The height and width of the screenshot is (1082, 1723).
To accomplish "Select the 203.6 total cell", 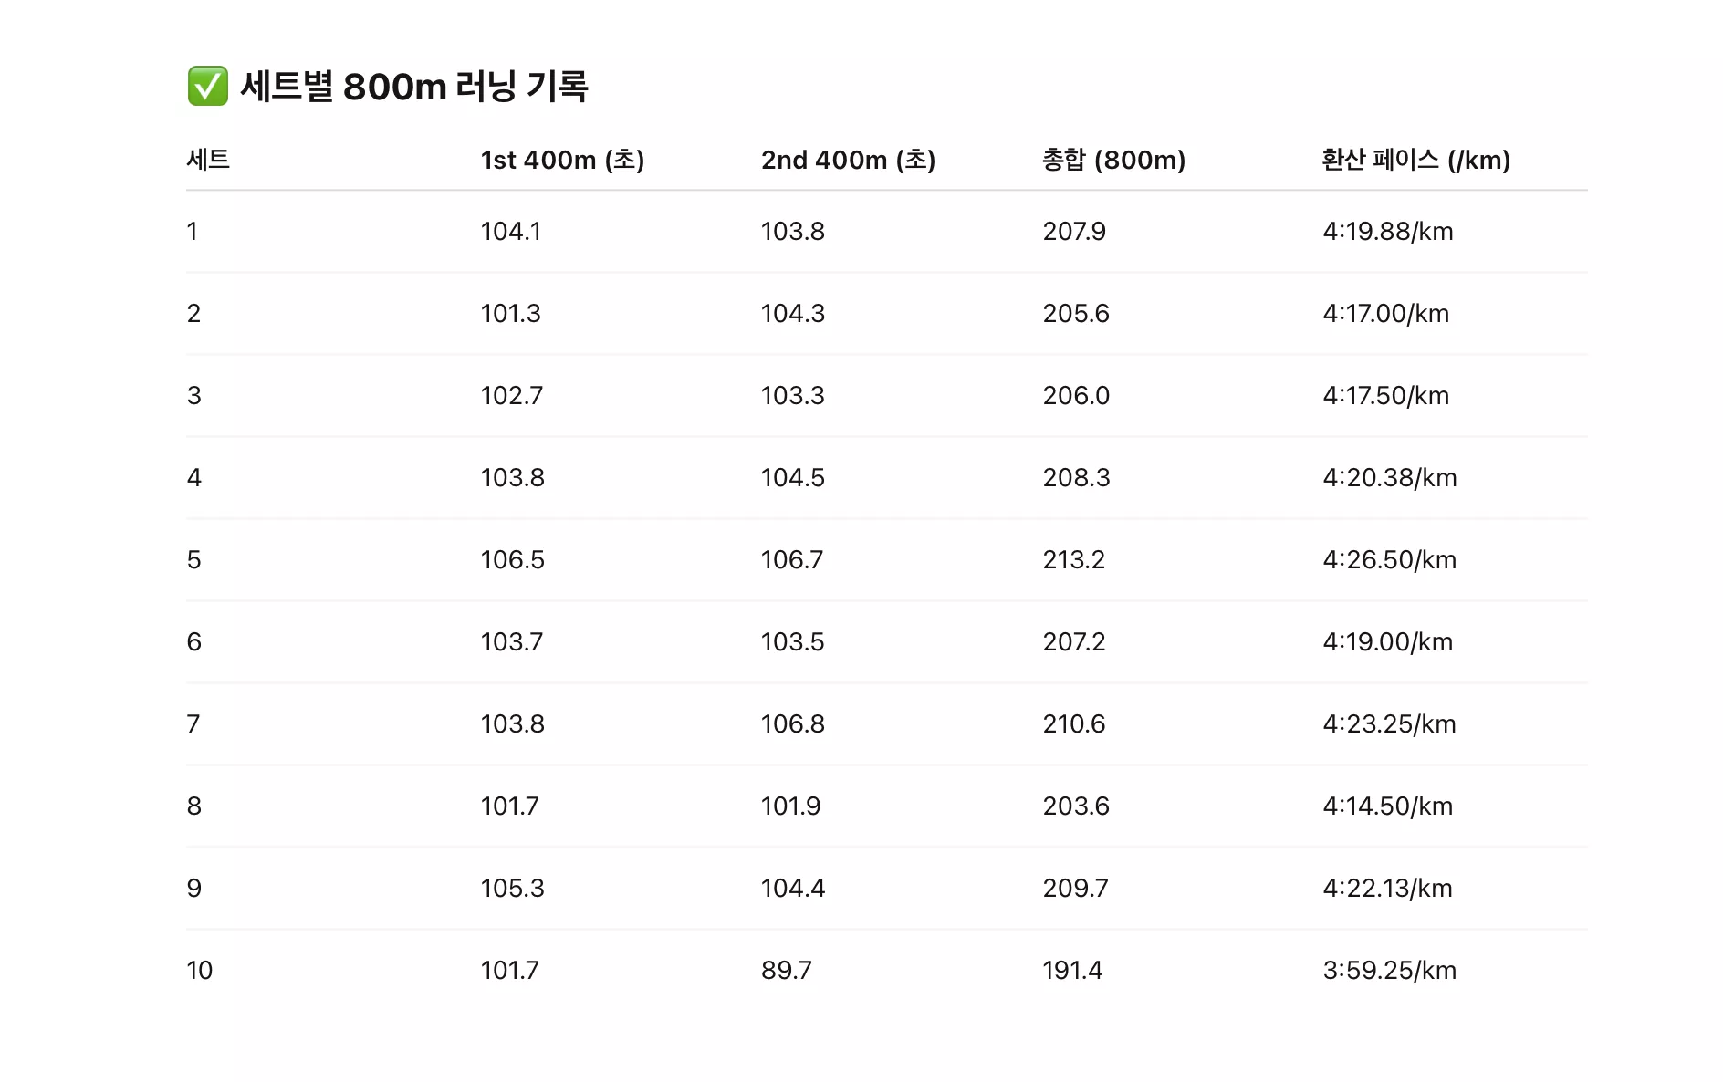I will click(1076, 806).
